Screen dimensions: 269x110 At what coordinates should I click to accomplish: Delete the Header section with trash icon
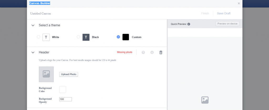click(161, 52)
